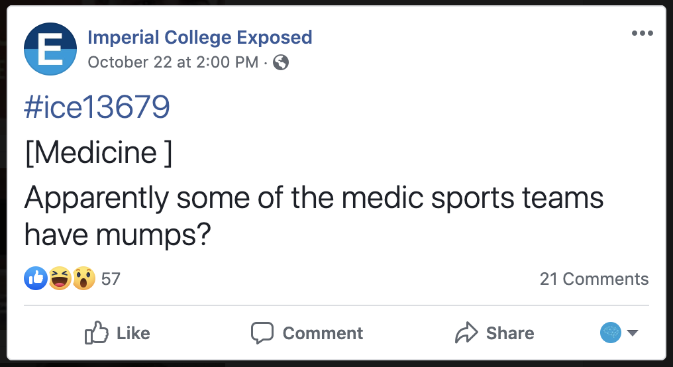Image resolution: width=673 pixels, height=367 pixels.
Task: Open the #ice13679 hashtag
Action: point(97,107)
